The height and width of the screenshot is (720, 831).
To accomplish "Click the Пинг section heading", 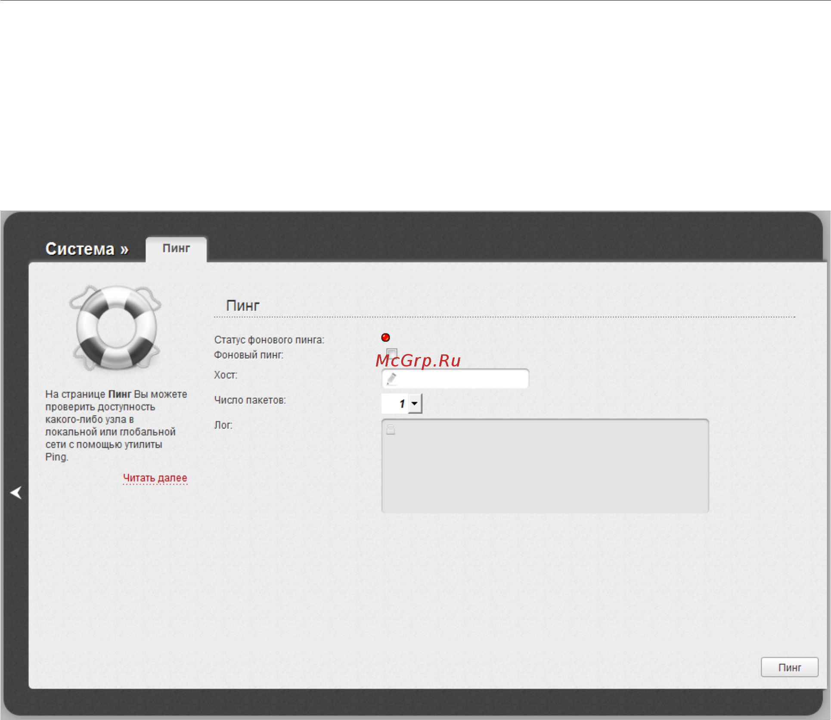I will coord(243,306).
